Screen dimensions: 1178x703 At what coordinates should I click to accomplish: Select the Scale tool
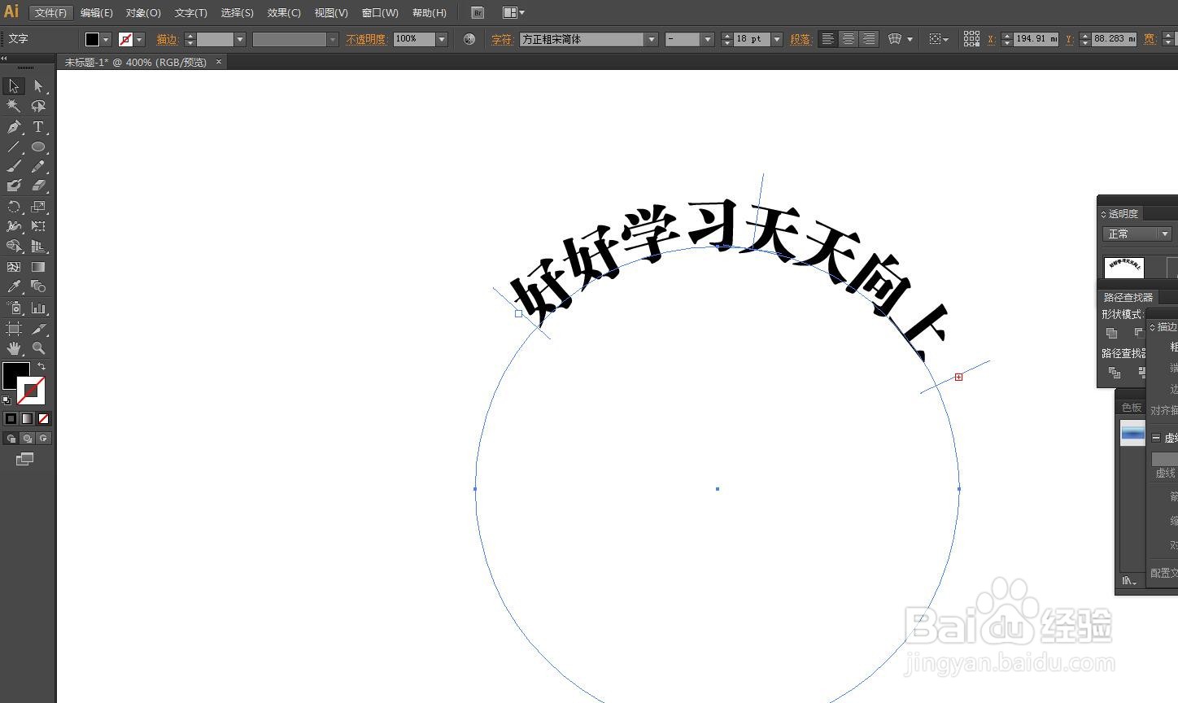coord(38,207)
